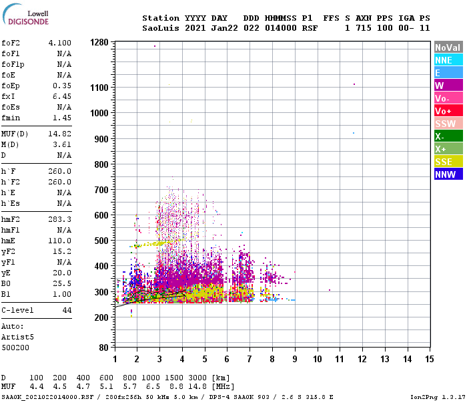Viewport: 467px width, 401px height.
Task: Click the M(D) value 3.61
Action: click(x=62, y=145)
